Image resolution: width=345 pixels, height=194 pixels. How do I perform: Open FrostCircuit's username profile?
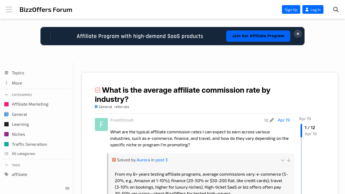point(122,120)
